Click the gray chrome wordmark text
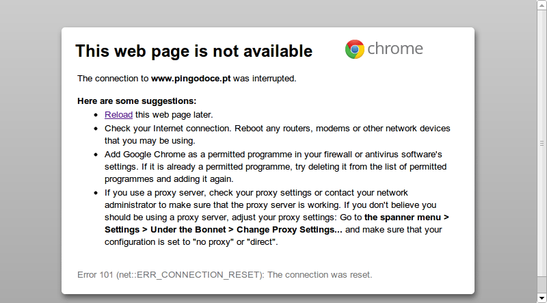 (x=395, y=48)
